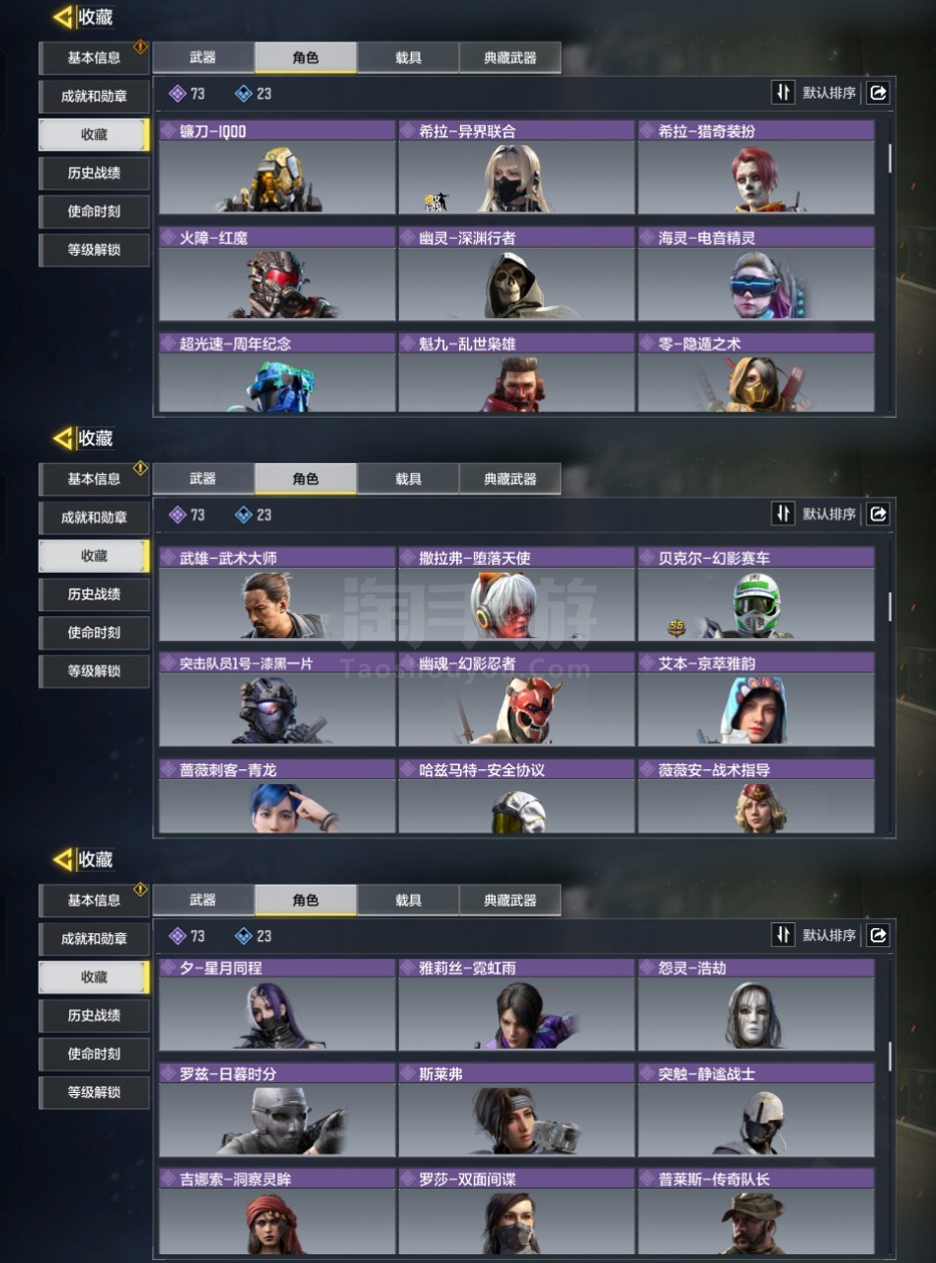936x1263 pixels.
Task: Select the 海灵-电音精灵 character card
Action: pos(756,275)
